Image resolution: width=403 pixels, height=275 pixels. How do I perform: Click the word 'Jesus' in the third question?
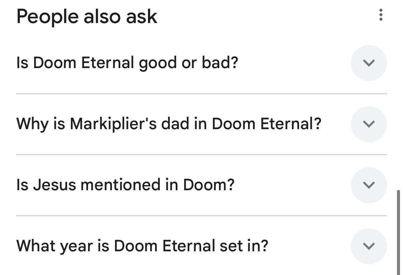[x=54, y=185]
